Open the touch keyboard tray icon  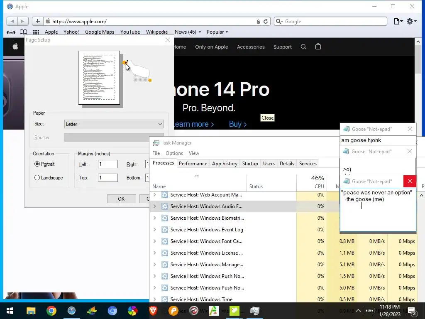[x=370, y=311]
